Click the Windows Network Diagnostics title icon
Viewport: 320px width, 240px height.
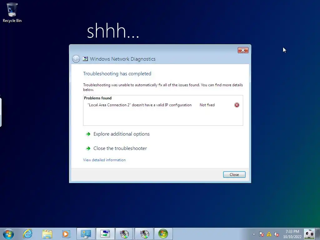click(x=85, y=59)
